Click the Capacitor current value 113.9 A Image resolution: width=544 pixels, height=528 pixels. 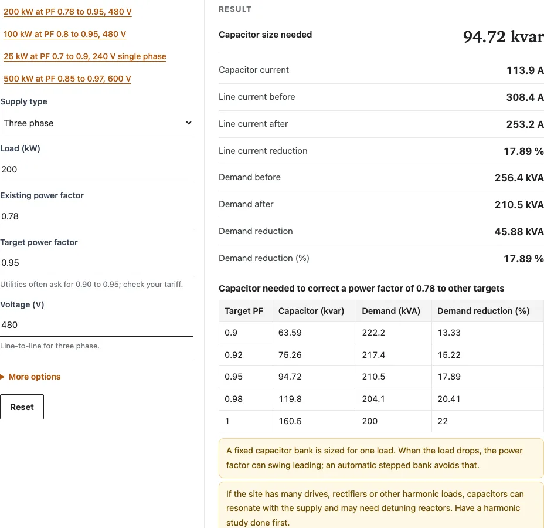tap(525, 70)
